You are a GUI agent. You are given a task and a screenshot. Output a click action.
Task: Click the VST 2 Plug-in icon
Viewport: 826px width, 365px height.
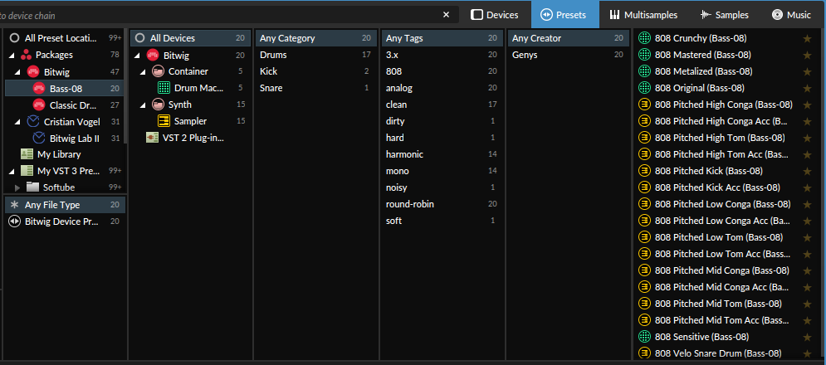coord(152,138)
